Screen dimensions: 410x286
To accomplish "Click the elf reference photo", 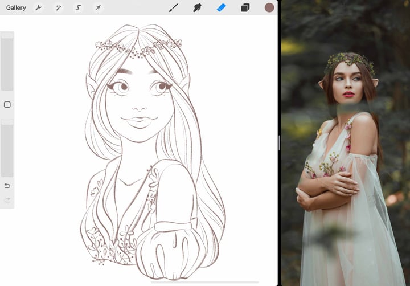I will [346, 143].
